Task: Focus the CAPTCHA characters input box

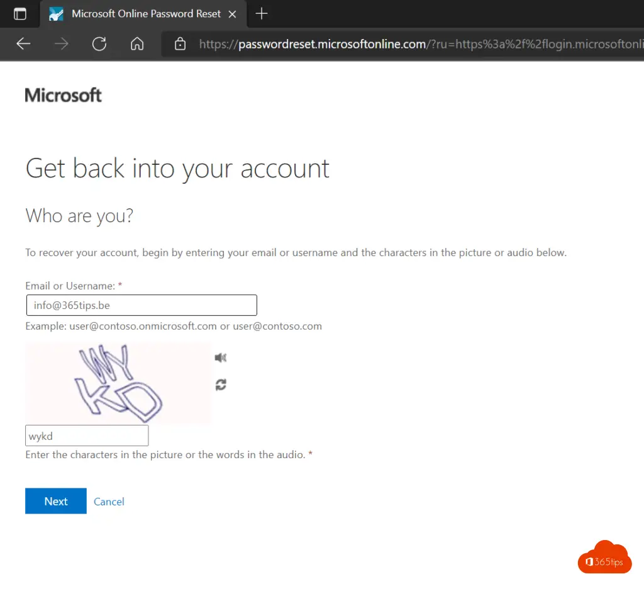Action: tap(87, 436)
